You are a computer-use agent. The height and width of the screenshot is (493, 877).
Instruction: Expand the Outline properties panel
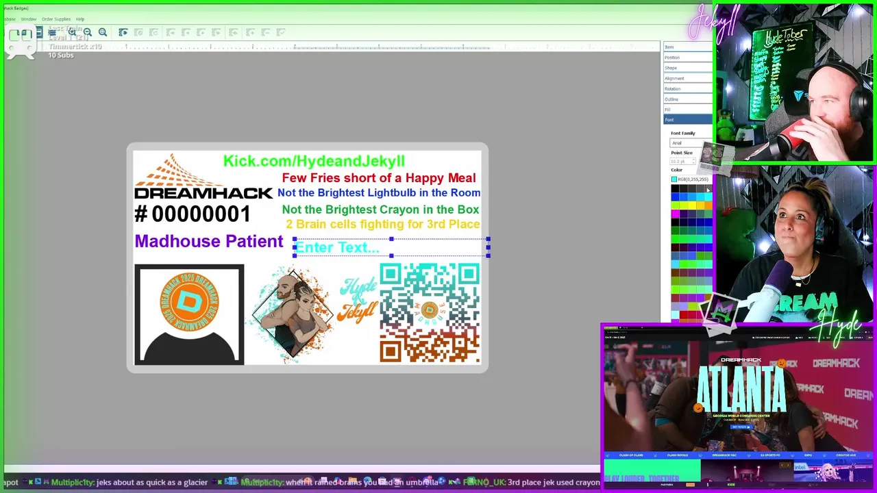tap(688, 99)
